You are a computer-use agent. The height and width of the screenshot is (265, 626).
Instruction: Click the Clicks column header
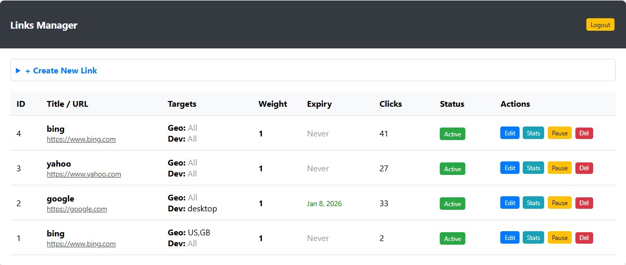(x=391, y=104)
